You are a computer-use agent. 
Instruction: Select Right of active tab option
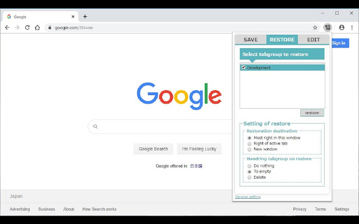pos(249,143)
